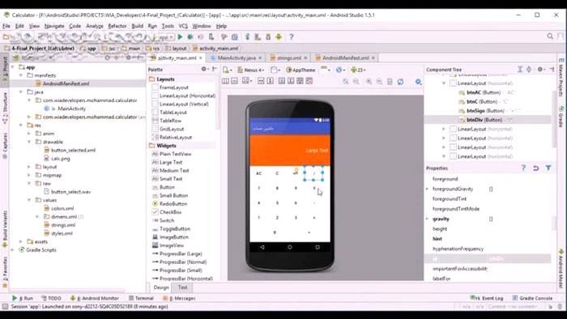Switch to the Text view tab

pos(182,287)
